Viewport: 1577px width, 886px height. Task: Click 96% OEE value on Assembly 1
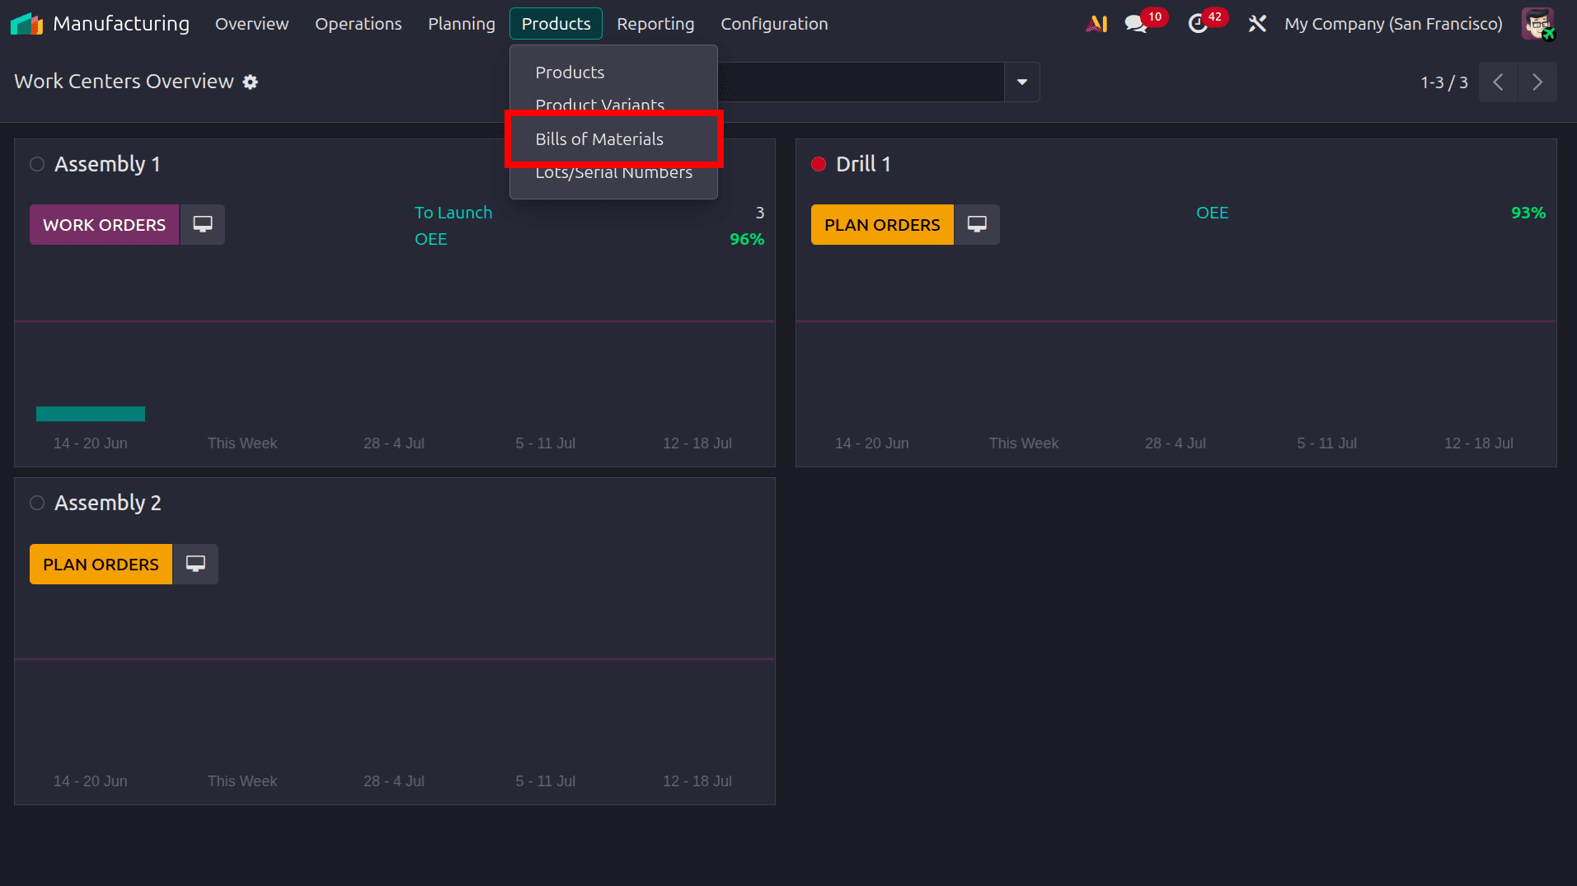pos(747,239)
